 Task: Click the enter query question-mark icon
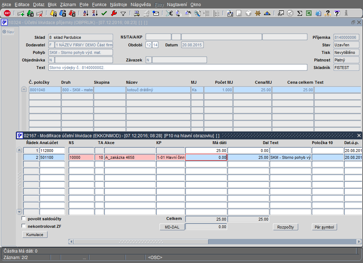click(53, 13)
